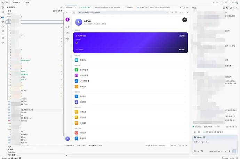
Task: Open the 输出 output panel tab
Action: [84, 145]
